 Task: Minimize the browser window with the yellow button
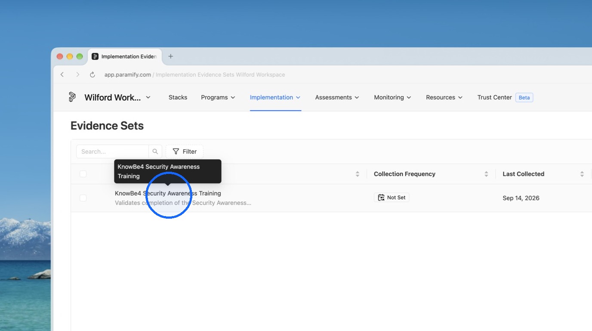pyautogui.click(x=70, y=56)
